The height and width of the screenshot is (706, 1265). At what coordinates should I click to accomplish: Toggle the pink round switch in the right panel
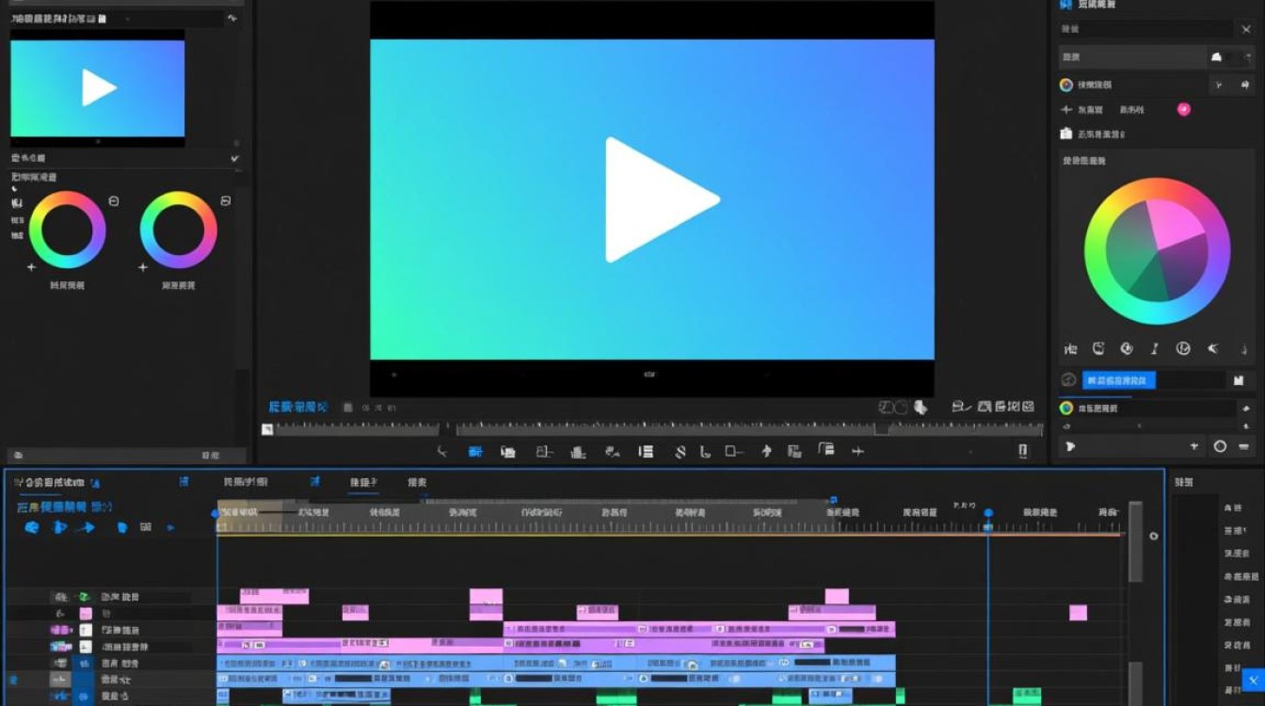point(1184,109)
